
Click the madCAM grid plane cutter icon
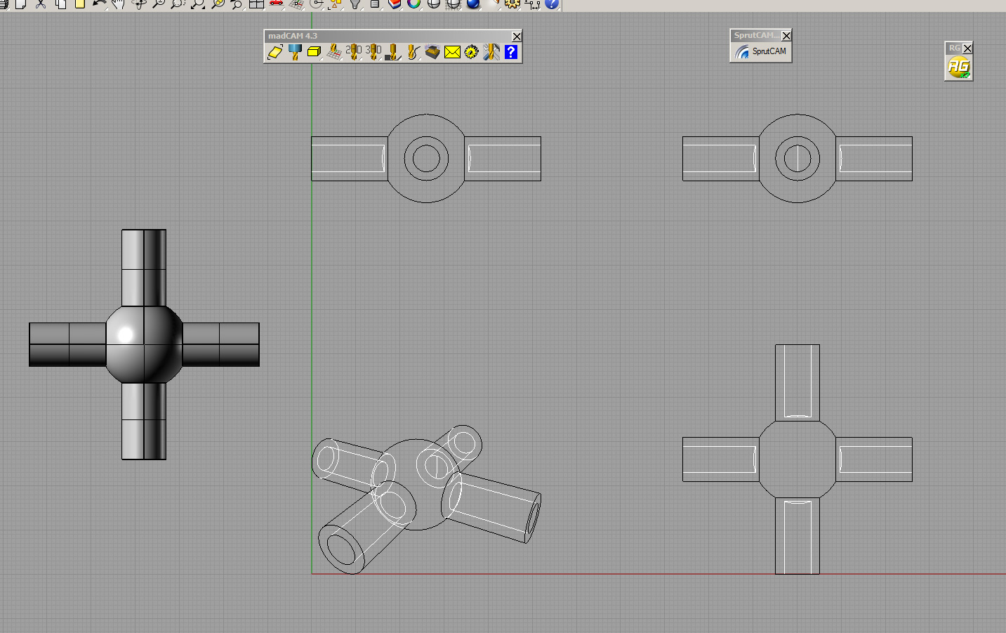tap(334, 52)
